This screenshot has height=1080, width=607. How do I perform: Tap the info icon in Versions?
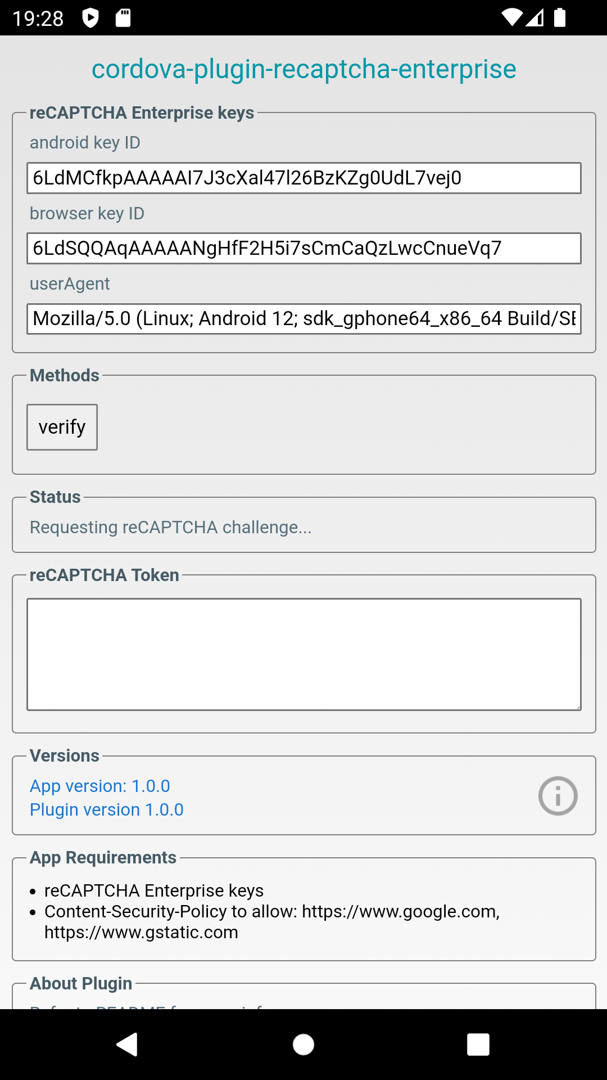click(x=558, y=796)
